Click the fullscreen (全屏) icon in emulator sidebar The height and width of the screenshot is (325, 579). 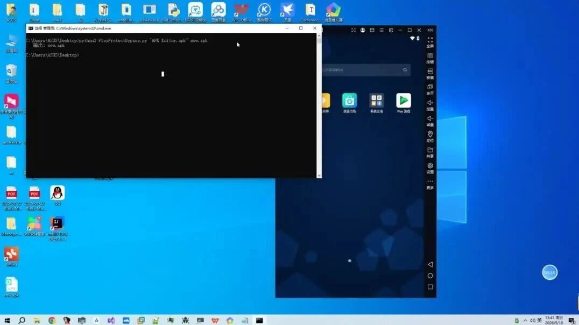[430, 42]
